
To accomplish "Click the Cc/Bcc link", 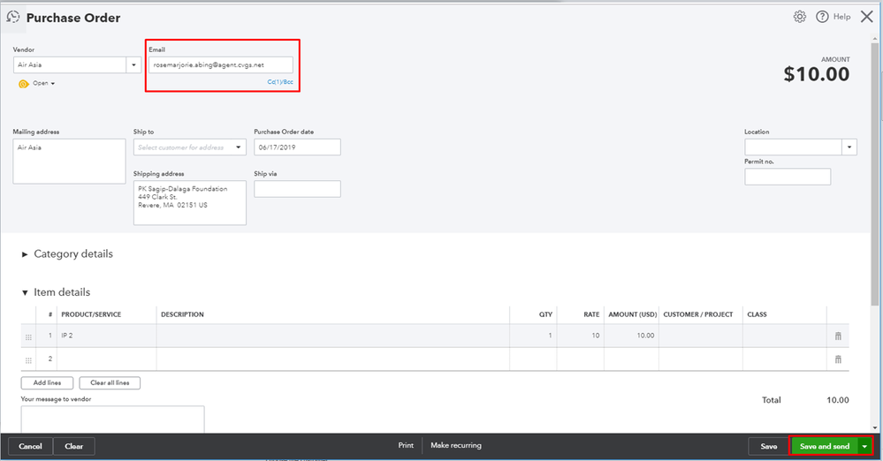I will [x=280, y=82].
